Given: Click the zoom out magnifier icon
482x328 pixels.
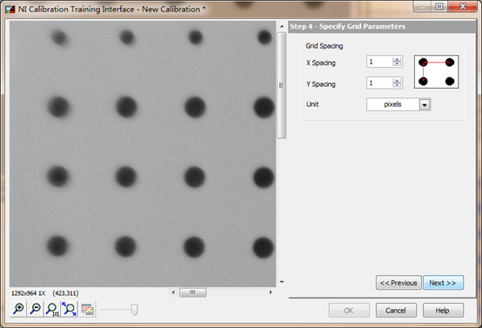Looking at the screenshot, I should [36, 309].
